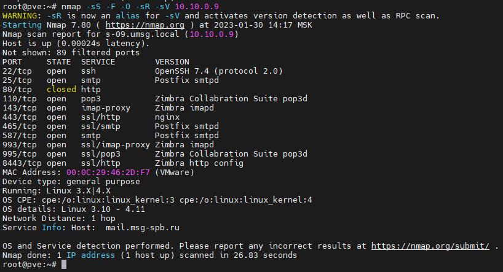The height and width of the screenshot is (272, 503).
Task: Open the nmap.org/submit link
Action: 430,246
